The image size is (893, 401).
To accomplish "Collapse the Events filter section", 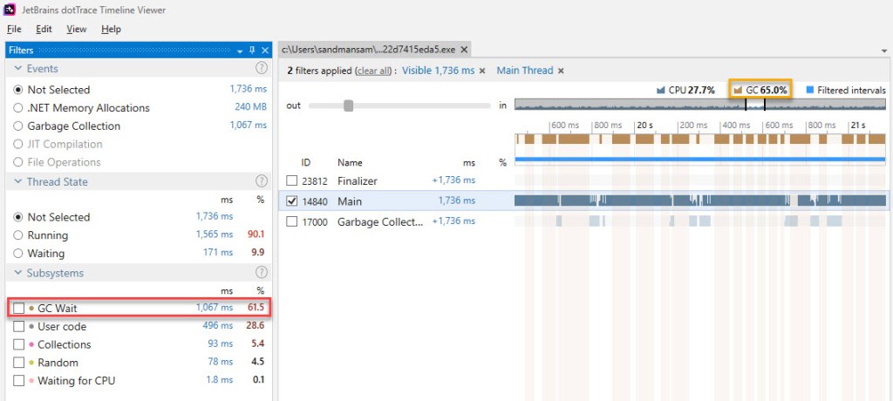I will [18, 68].
